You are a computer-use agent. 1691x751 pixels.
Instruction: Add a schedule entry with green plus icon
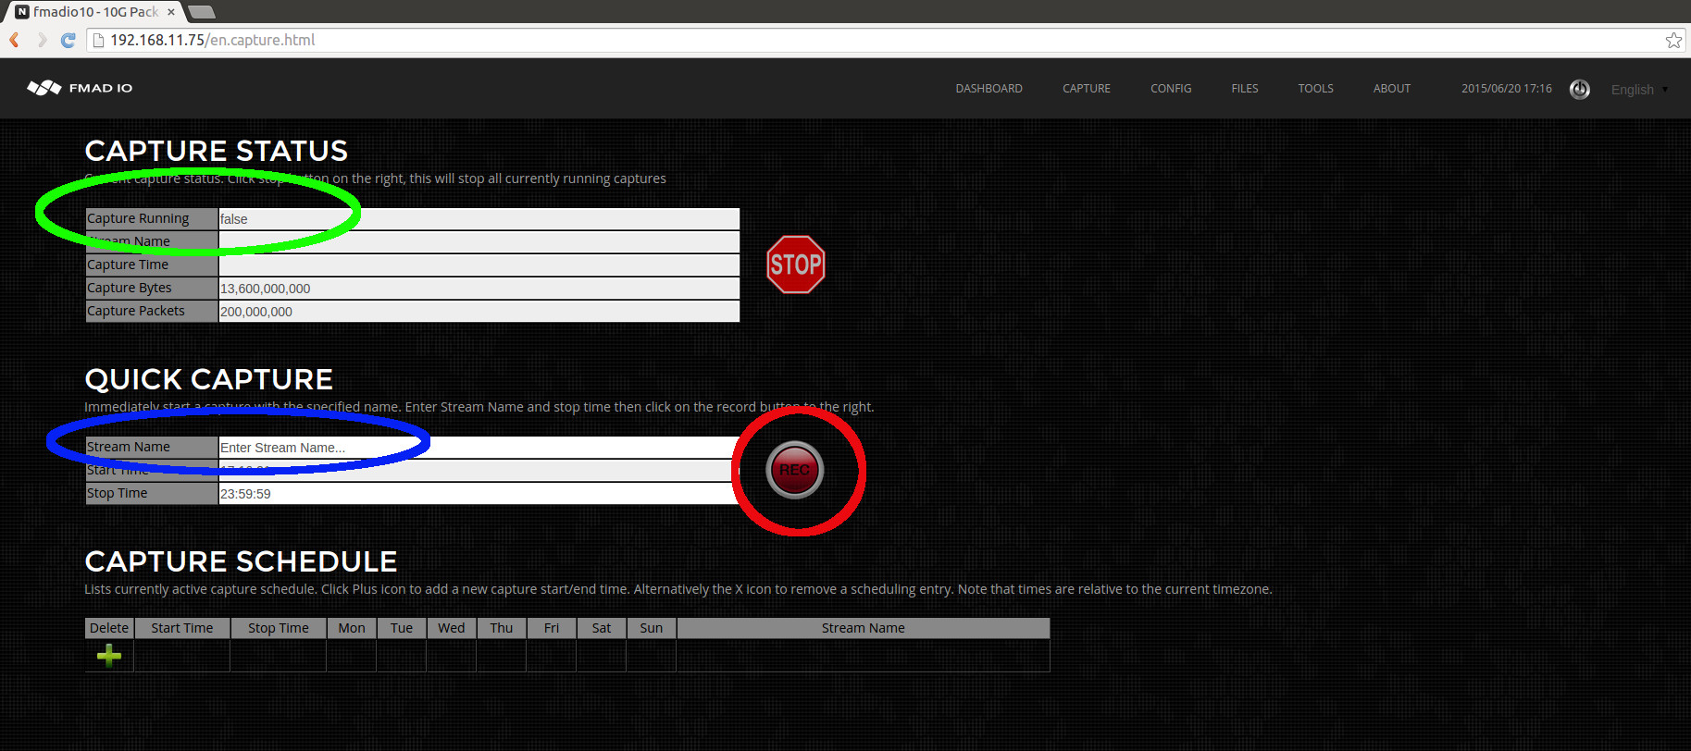pyautogui.click(x=109, y=656)
